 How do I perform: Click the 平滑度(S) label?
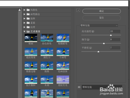[x=87, y=48]
